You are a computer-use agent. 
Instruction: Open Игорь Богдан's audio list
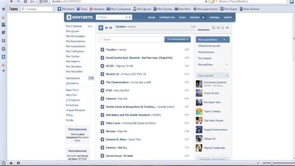point(212,93)
